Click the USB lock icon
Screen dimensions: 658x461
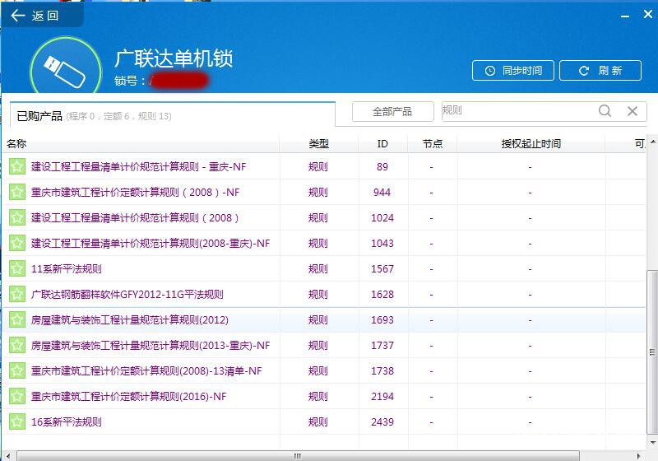coord(66,68)
